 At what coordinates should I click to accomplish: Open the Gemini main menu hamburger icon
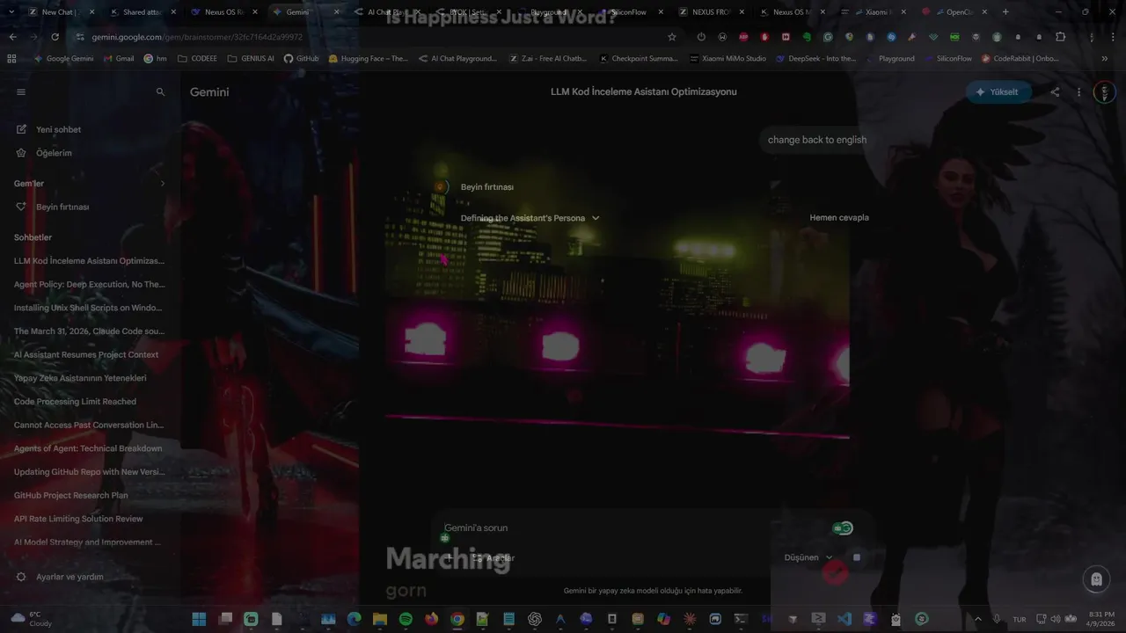[x=21, y=91]
